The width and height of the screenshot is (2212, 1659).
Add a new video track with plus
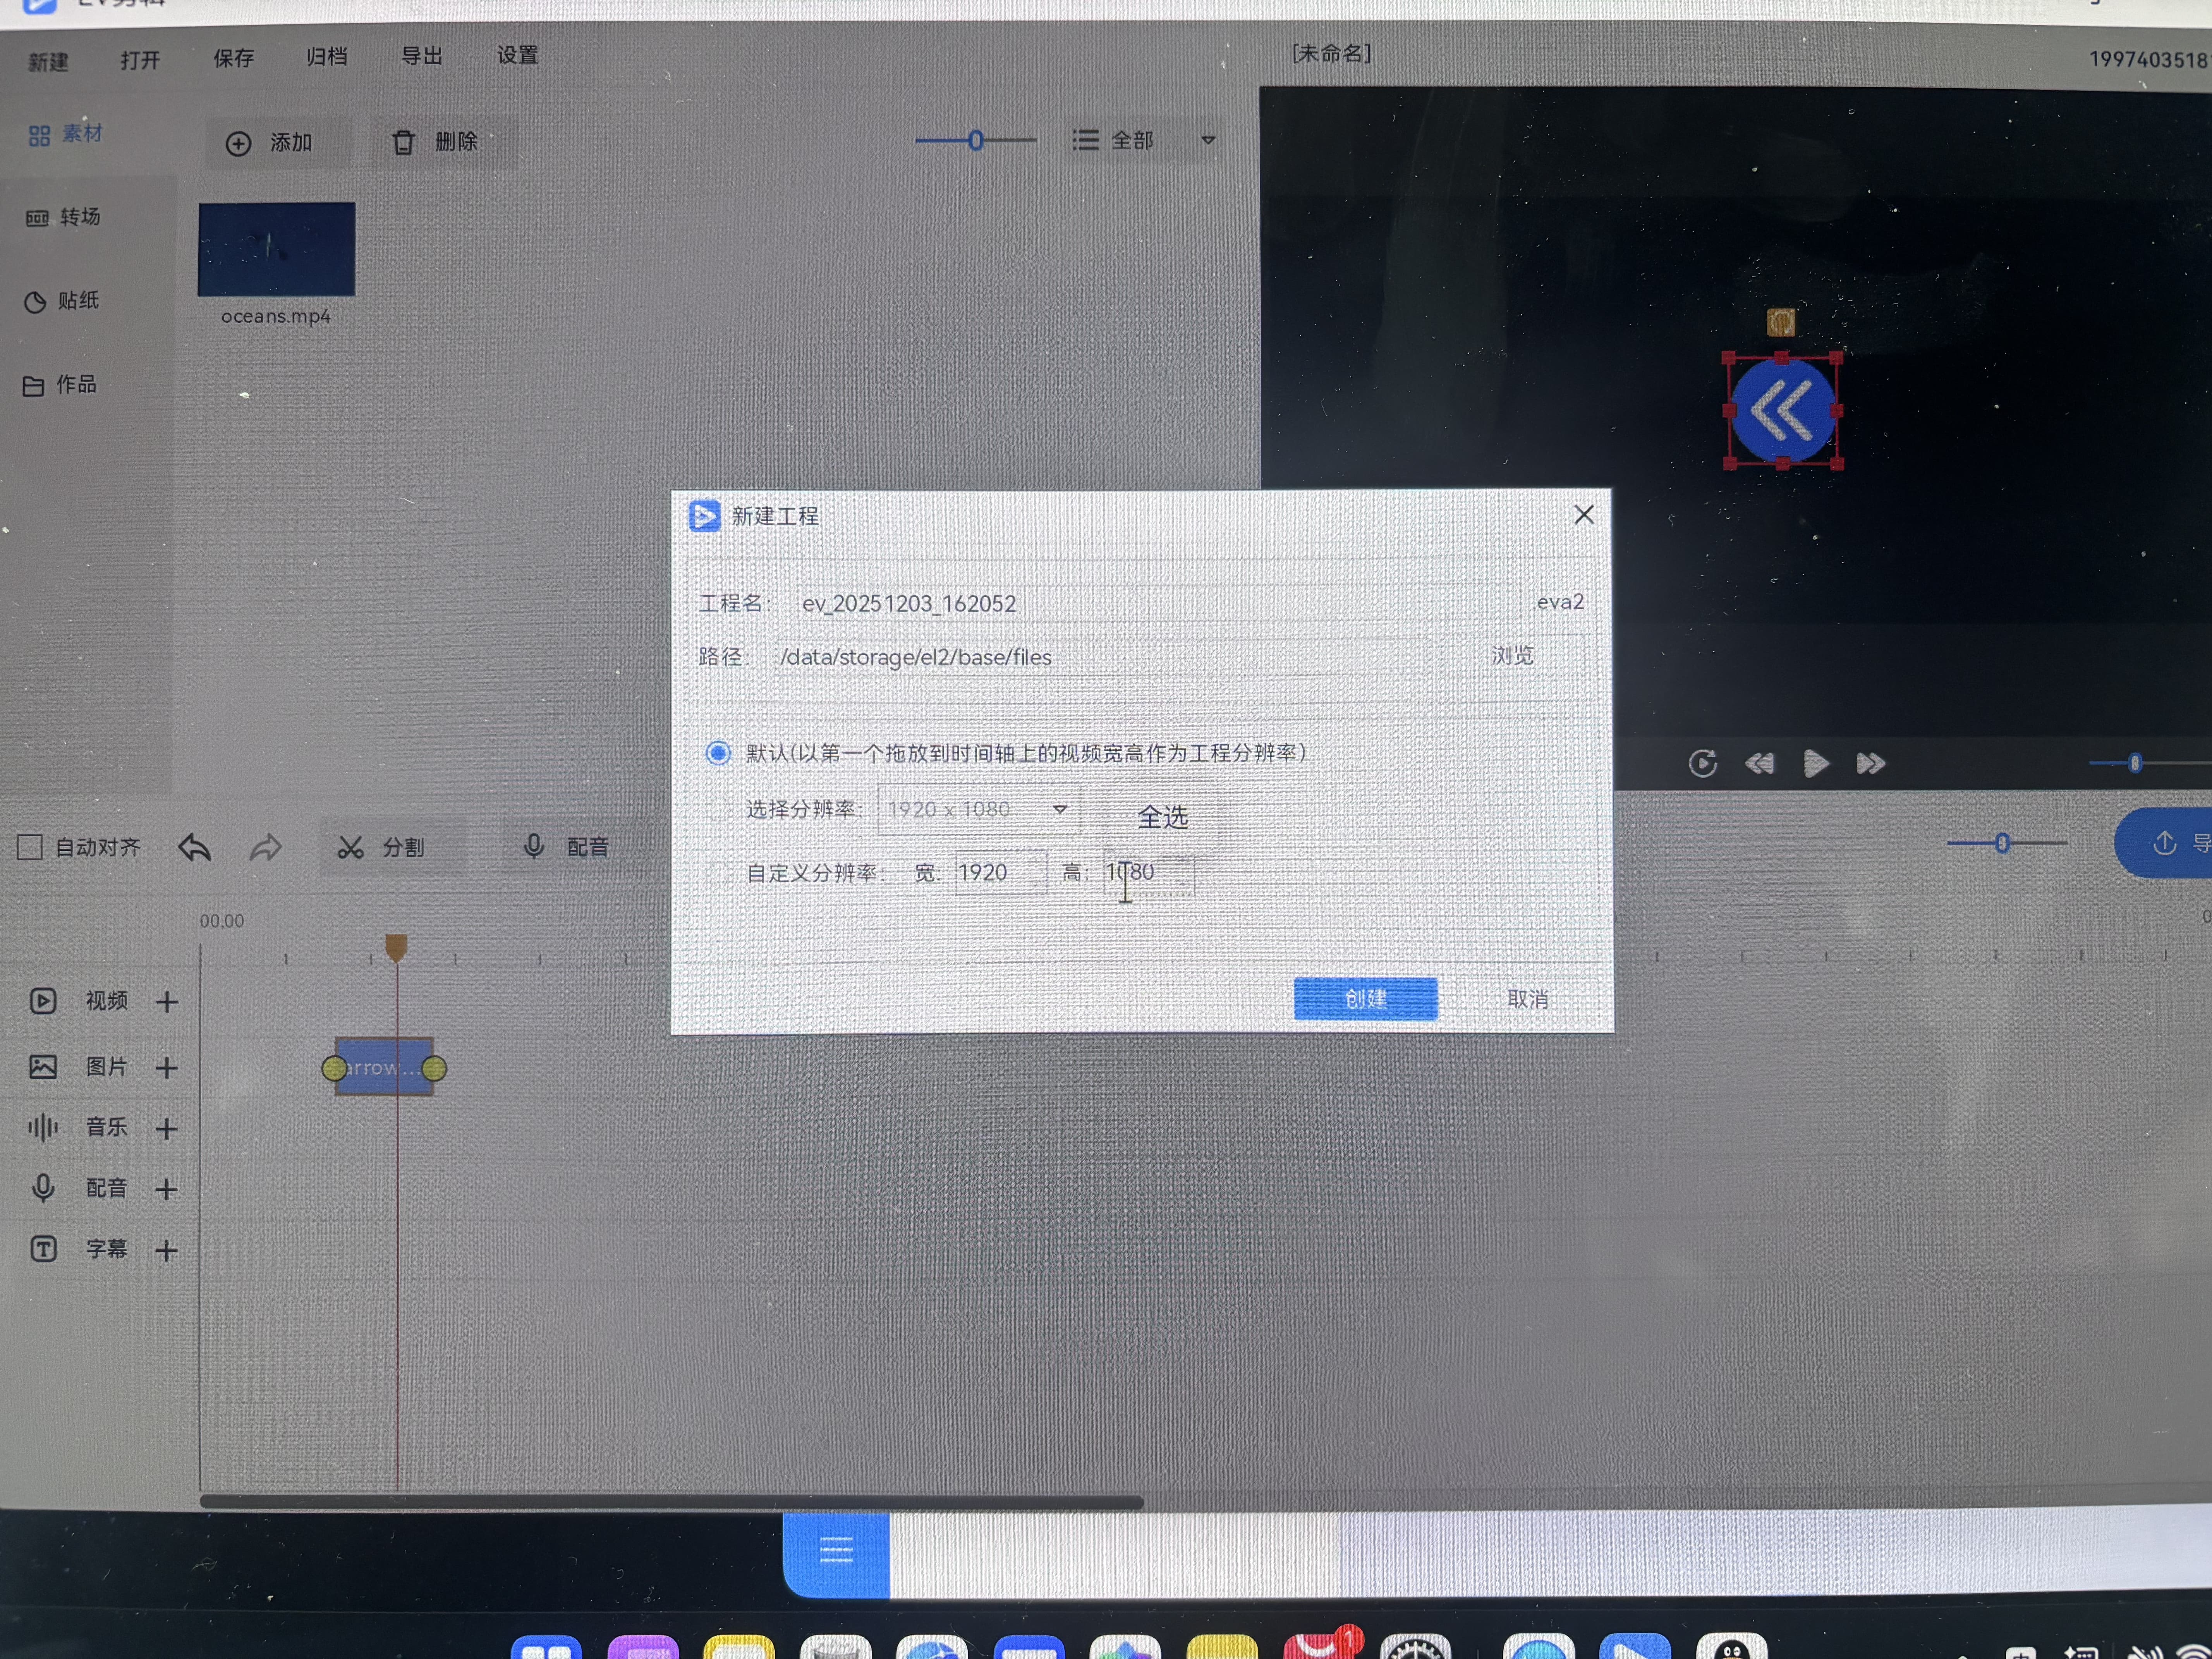167,1002
